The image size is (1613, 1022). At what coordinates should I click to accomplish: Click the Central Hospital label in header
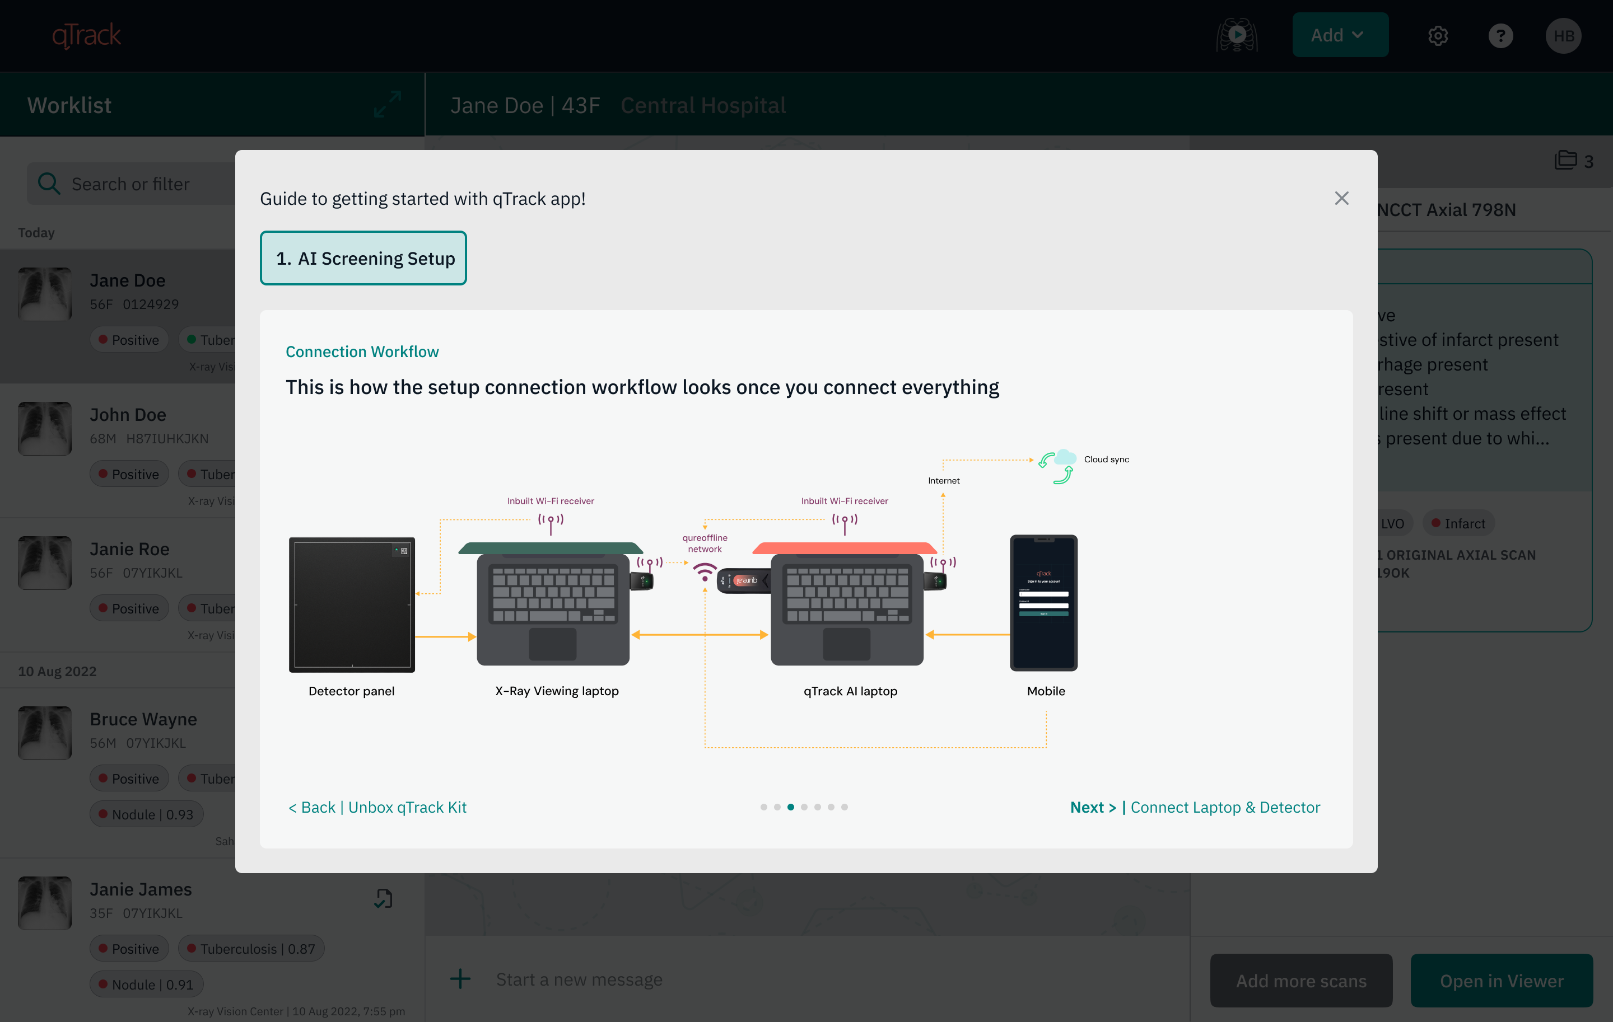click(703, 105)
